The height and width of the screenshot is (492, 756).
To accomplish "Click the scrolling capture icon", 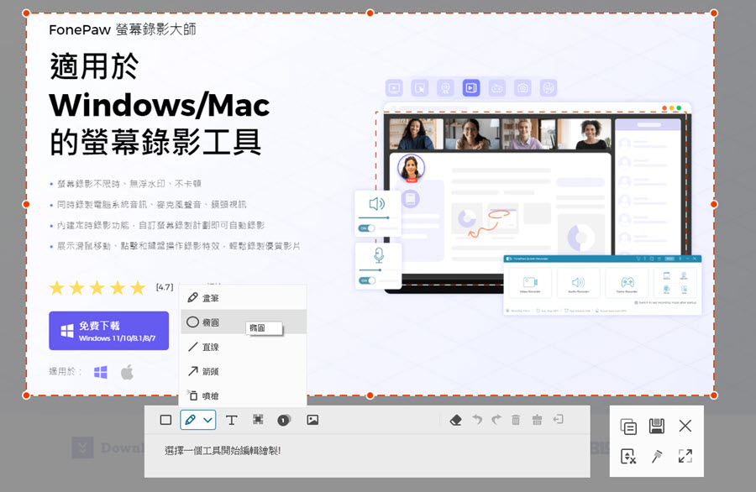I will (x=628, y=456).
